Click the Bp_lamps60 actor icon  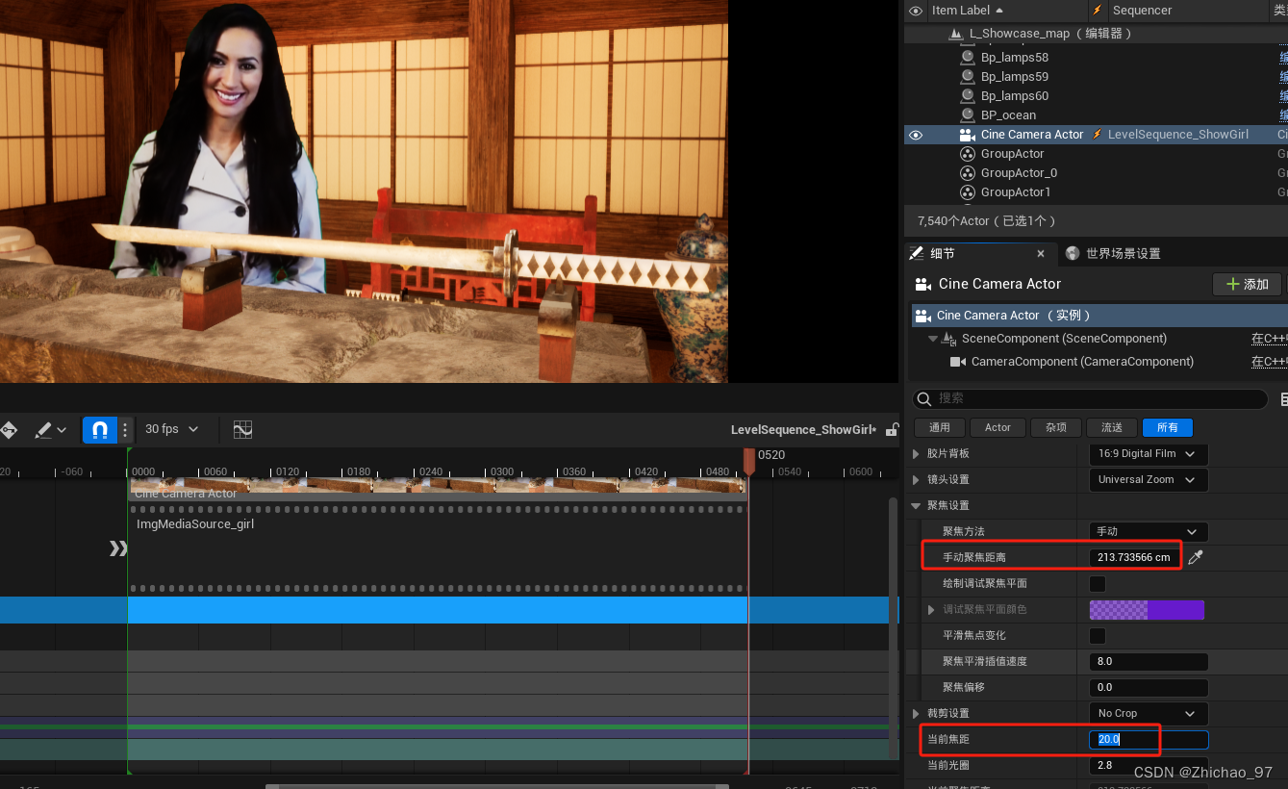tap(968, 96)
